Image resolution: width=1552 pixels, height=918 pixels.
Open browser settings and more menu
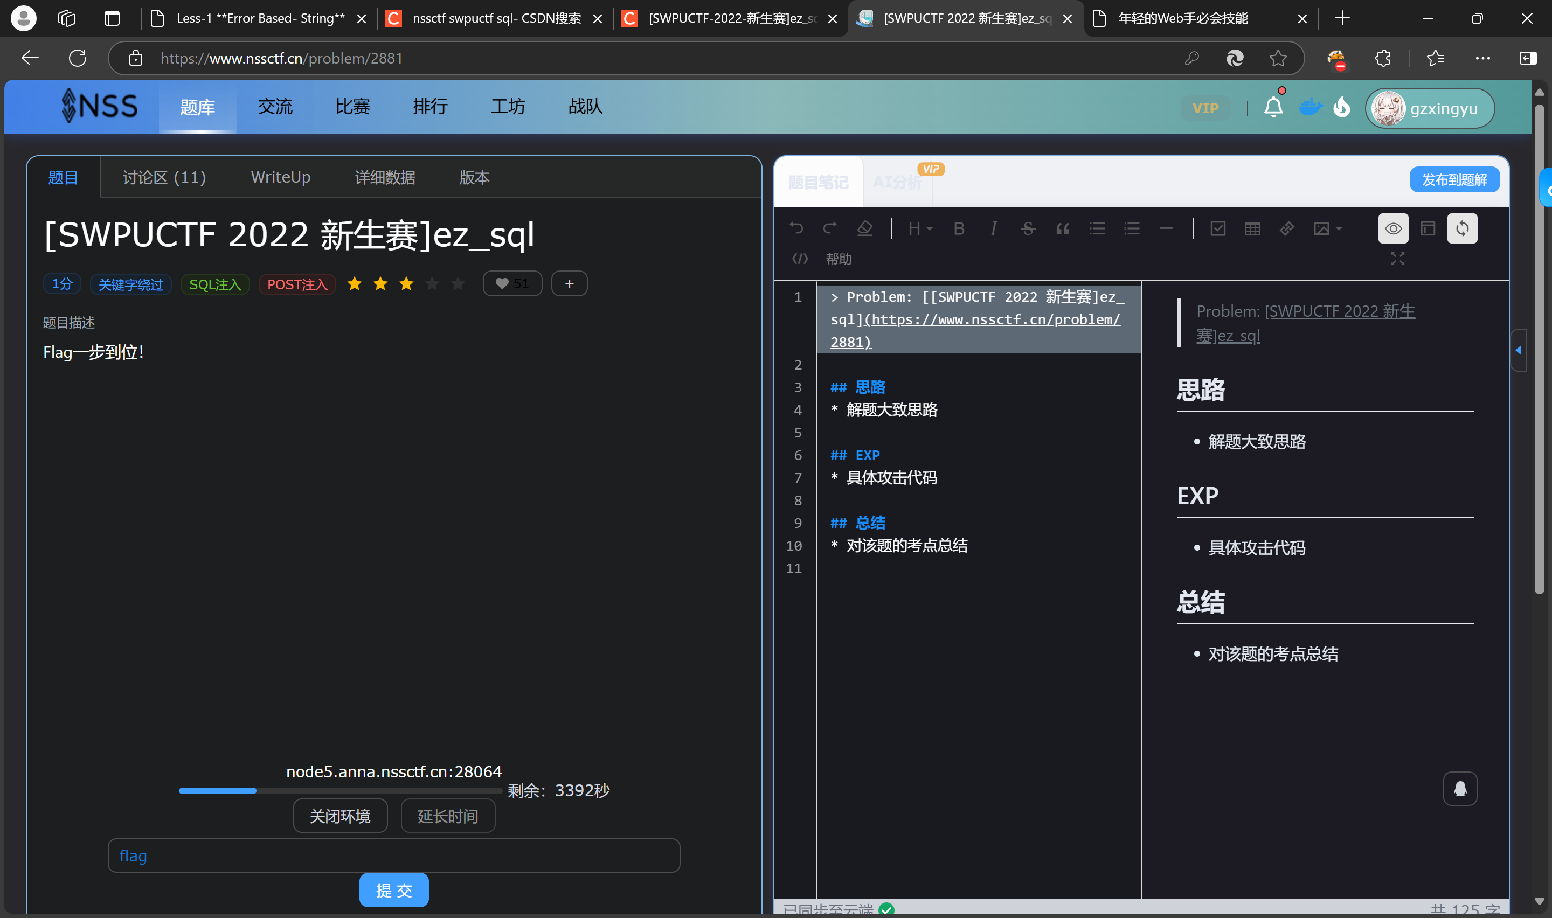[1482, 58]
